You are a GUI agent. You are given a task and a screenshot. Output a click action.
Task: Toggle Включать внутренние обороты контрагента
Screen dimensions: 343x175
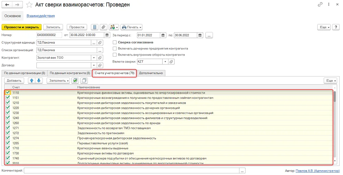115,55
